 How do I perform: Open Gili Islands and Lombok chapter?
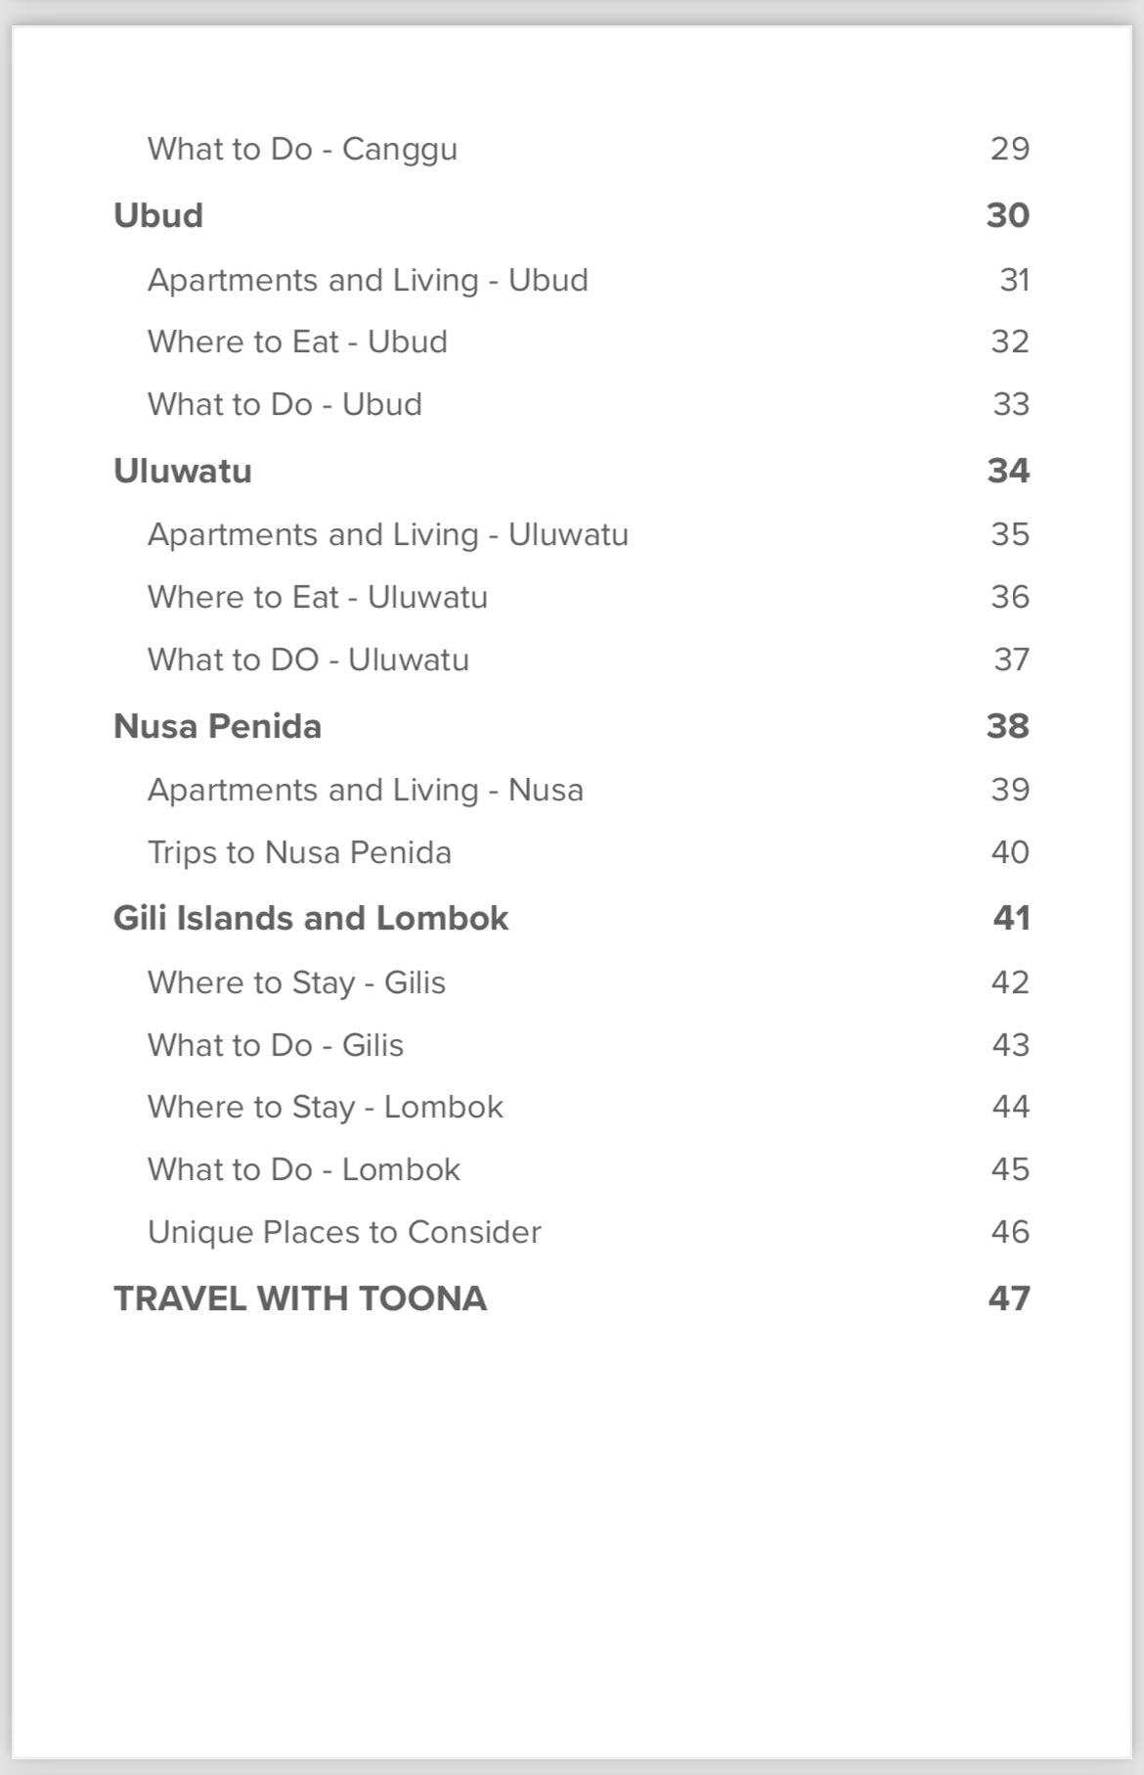pyautogui.click(x=311, y=918)
